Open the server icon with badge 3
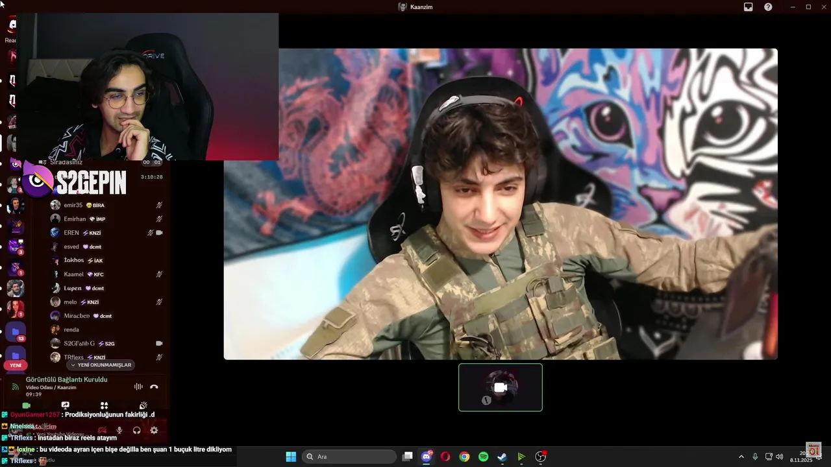The image size is (831, 467). coord(16,246)
